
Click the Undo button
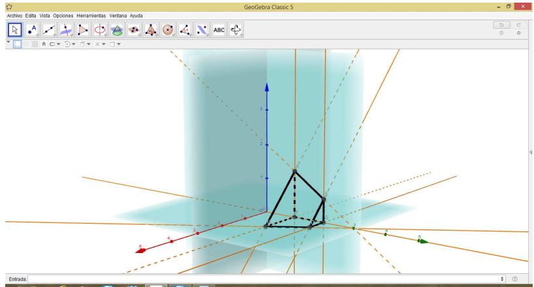[501, 26]
